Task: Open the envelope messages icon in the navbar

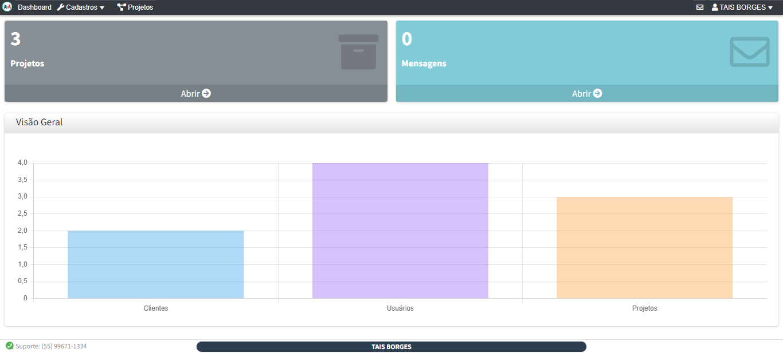Action: [x=700, y=7]
